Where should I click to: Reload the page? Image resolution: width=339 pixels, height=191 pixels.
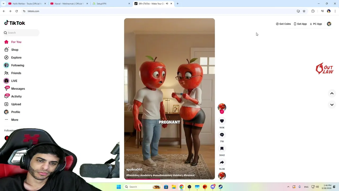pos(16,11)
